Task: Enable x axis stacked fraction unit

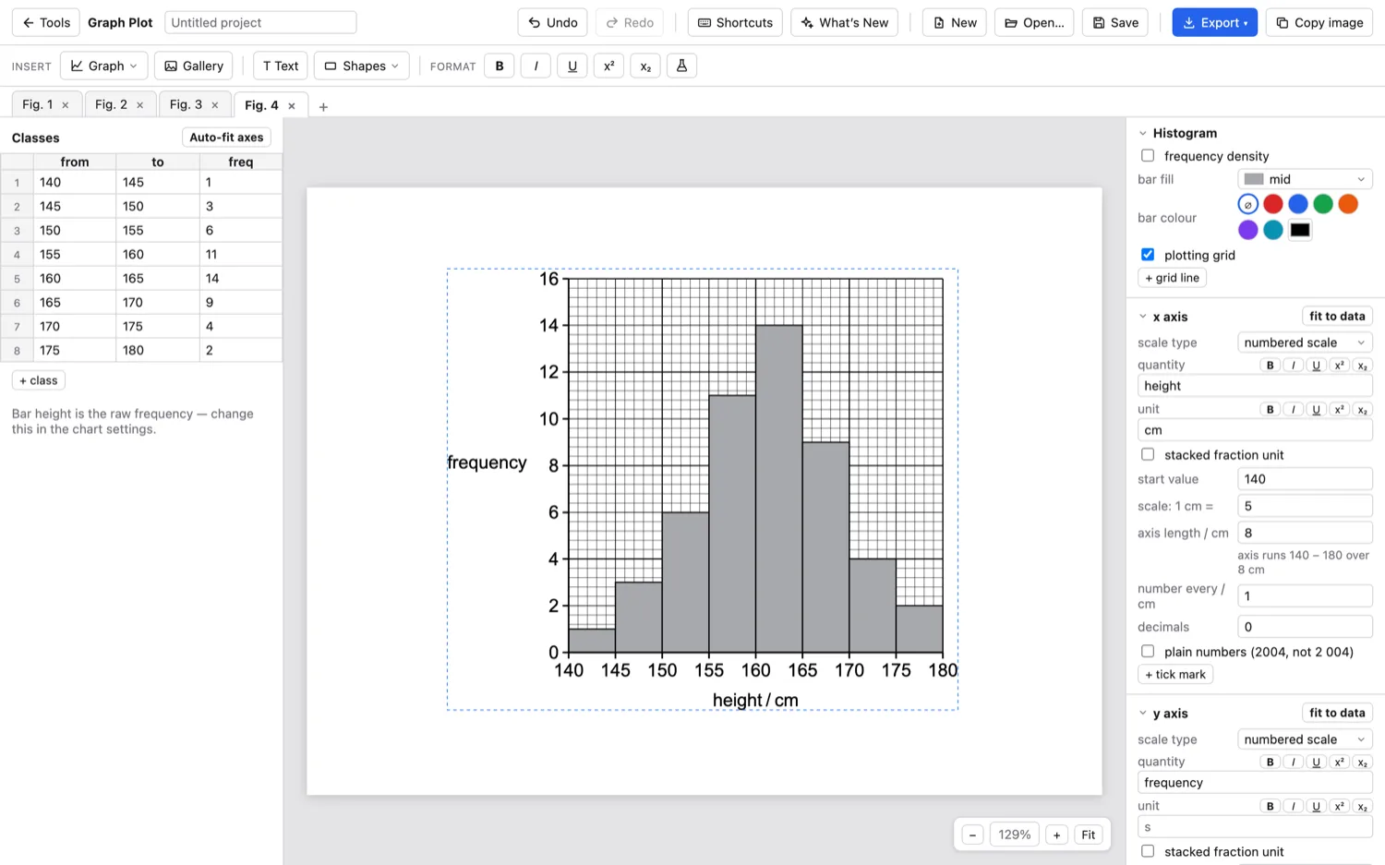Action: (1148, 454)
